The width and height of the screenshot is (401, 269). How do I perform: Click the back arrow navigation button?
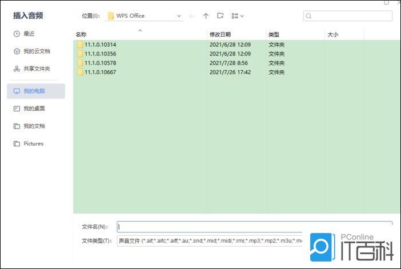(x=191, y=16)
